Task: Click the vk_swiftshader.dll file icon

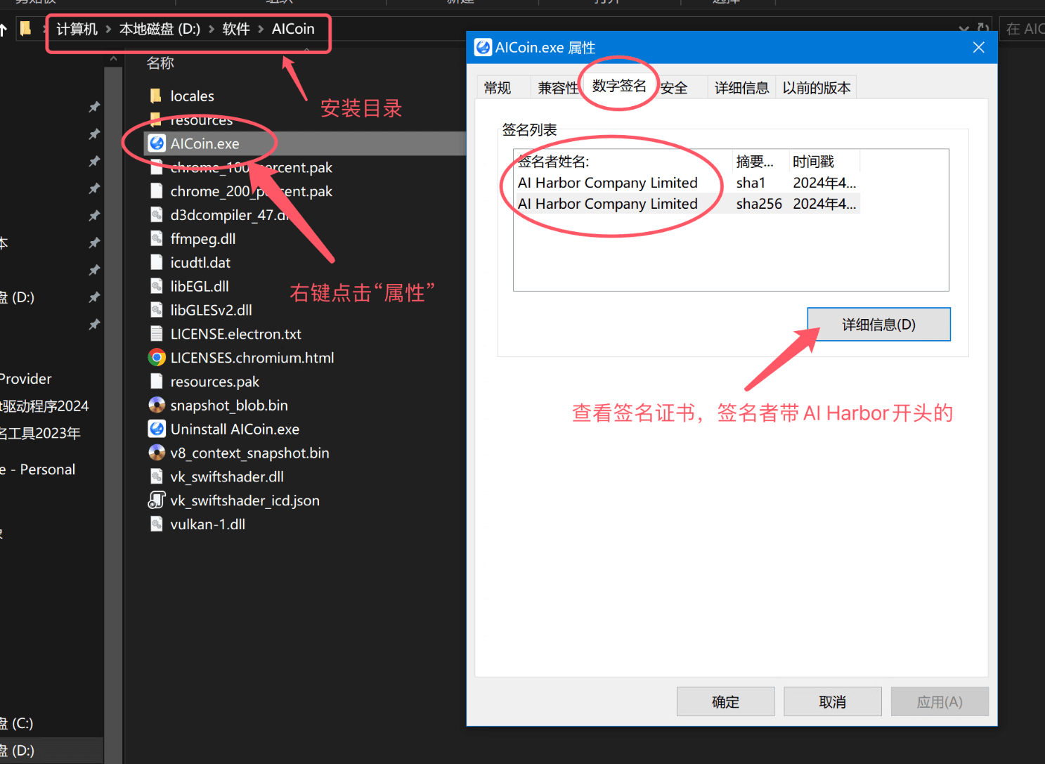Action: (x=157, y=477)
